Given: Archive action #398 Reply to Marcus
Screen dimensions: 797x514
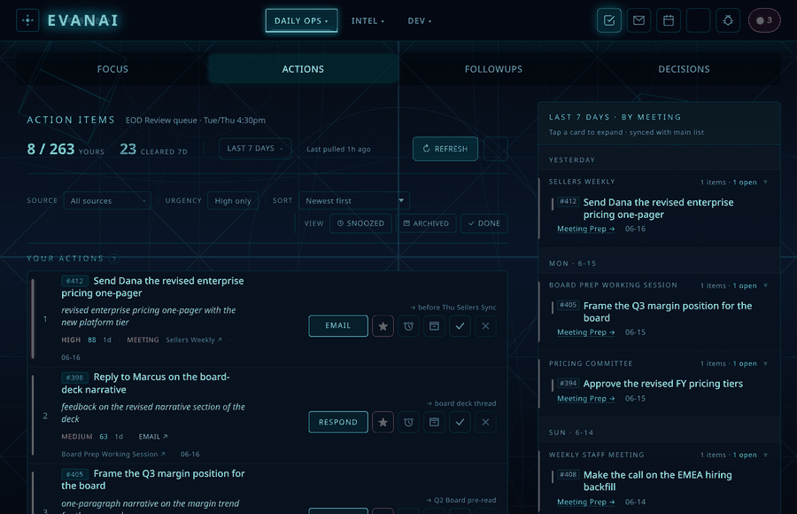Looking at the screenshot, I should pos(434,423).
